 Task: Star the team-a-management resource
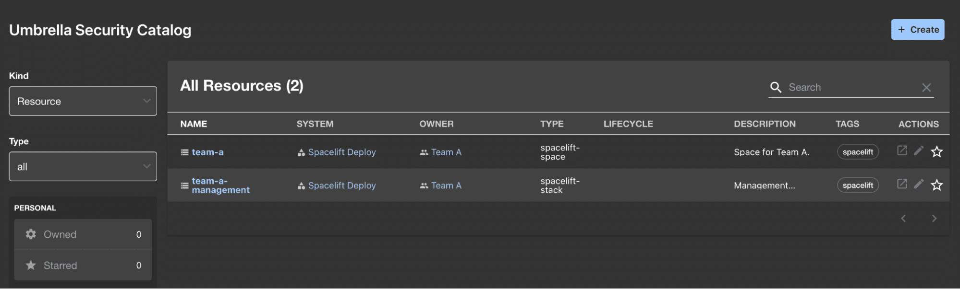(936, 185)
